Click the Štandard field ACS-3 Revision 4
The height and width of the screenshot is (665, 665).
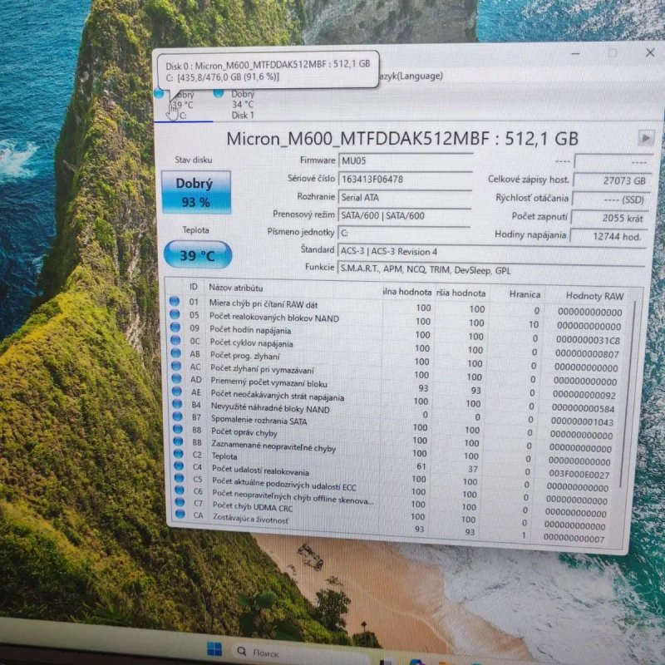pos(491,252)
